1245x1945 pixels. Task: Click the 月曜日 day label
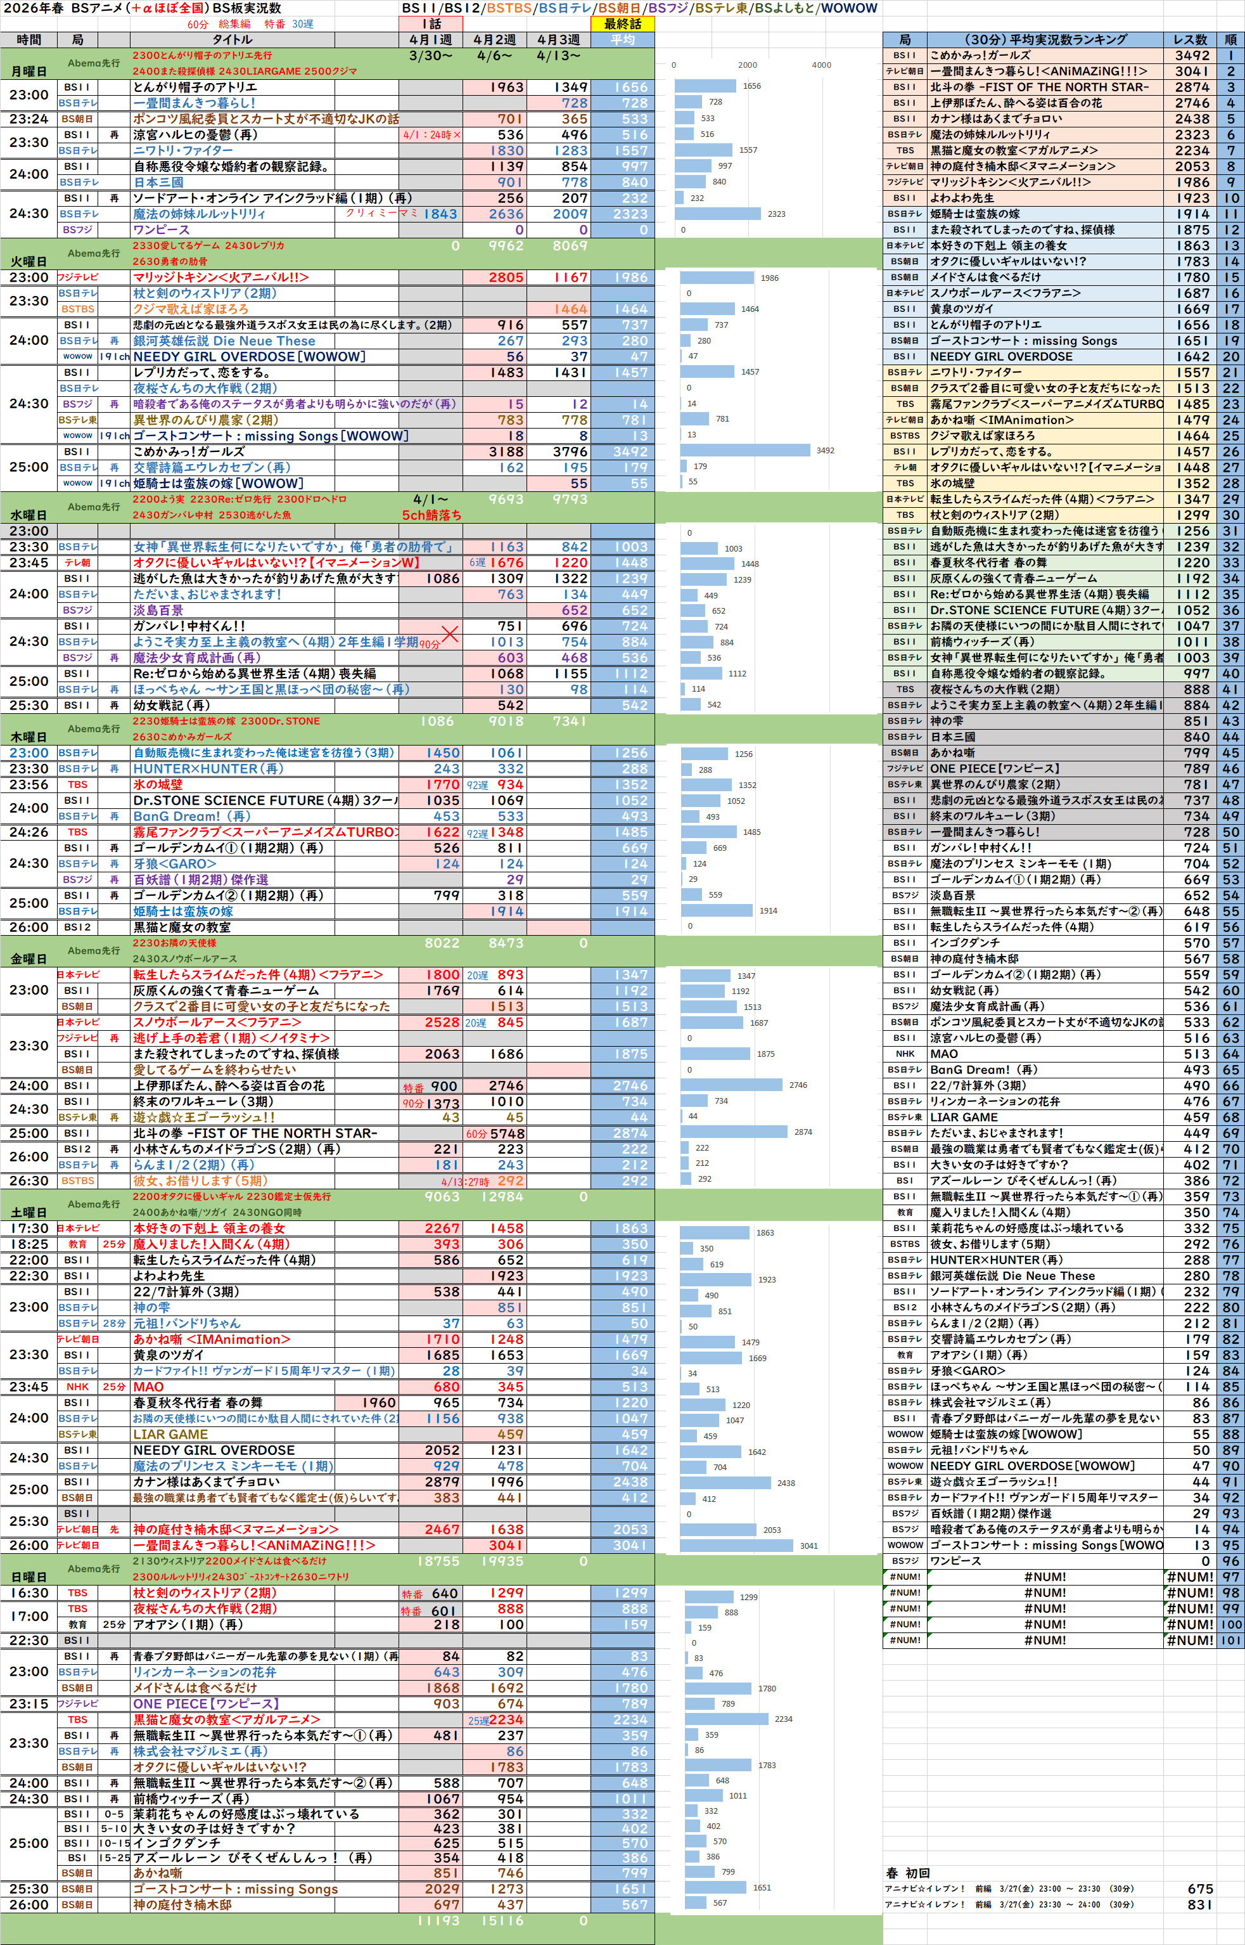[x=29, y=72]
